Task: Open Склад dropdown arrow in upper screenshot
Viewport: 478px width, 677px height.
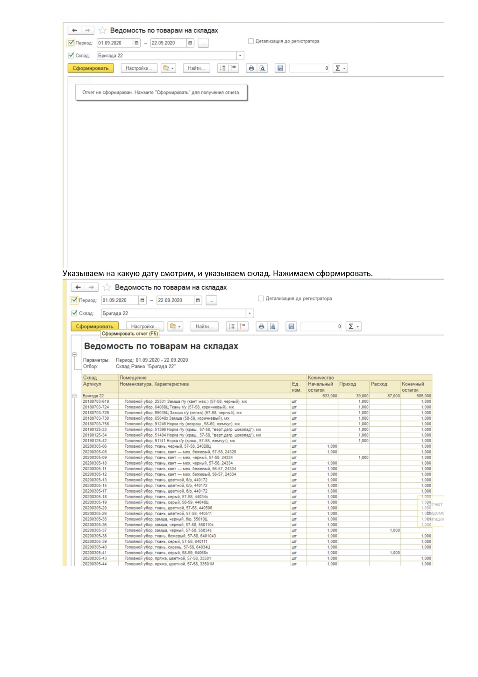Action: pyautogui.click(x=240, y=56)
